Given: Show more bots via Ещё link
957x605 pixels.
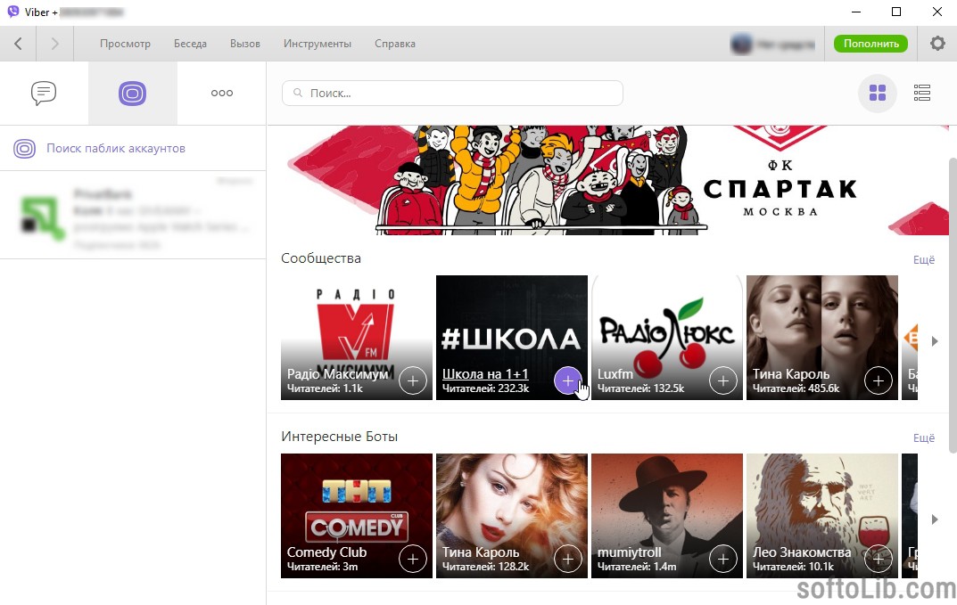Looking at the screenshot, I should (x=924, y=437).
